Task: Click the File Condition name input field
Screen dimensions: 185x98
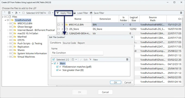Action: pos(77,53)
